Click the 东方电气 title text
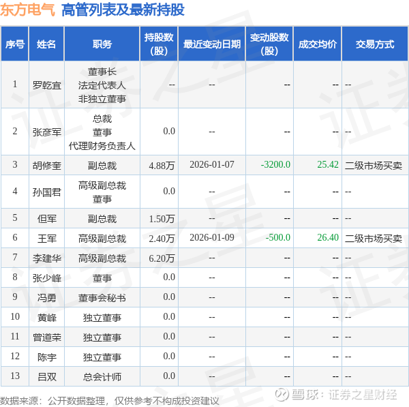 coord(27,10)
